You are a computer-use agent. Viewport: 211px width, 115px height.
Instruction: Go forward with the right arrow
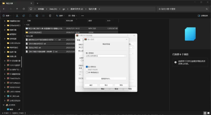click(x=11, y=9)
